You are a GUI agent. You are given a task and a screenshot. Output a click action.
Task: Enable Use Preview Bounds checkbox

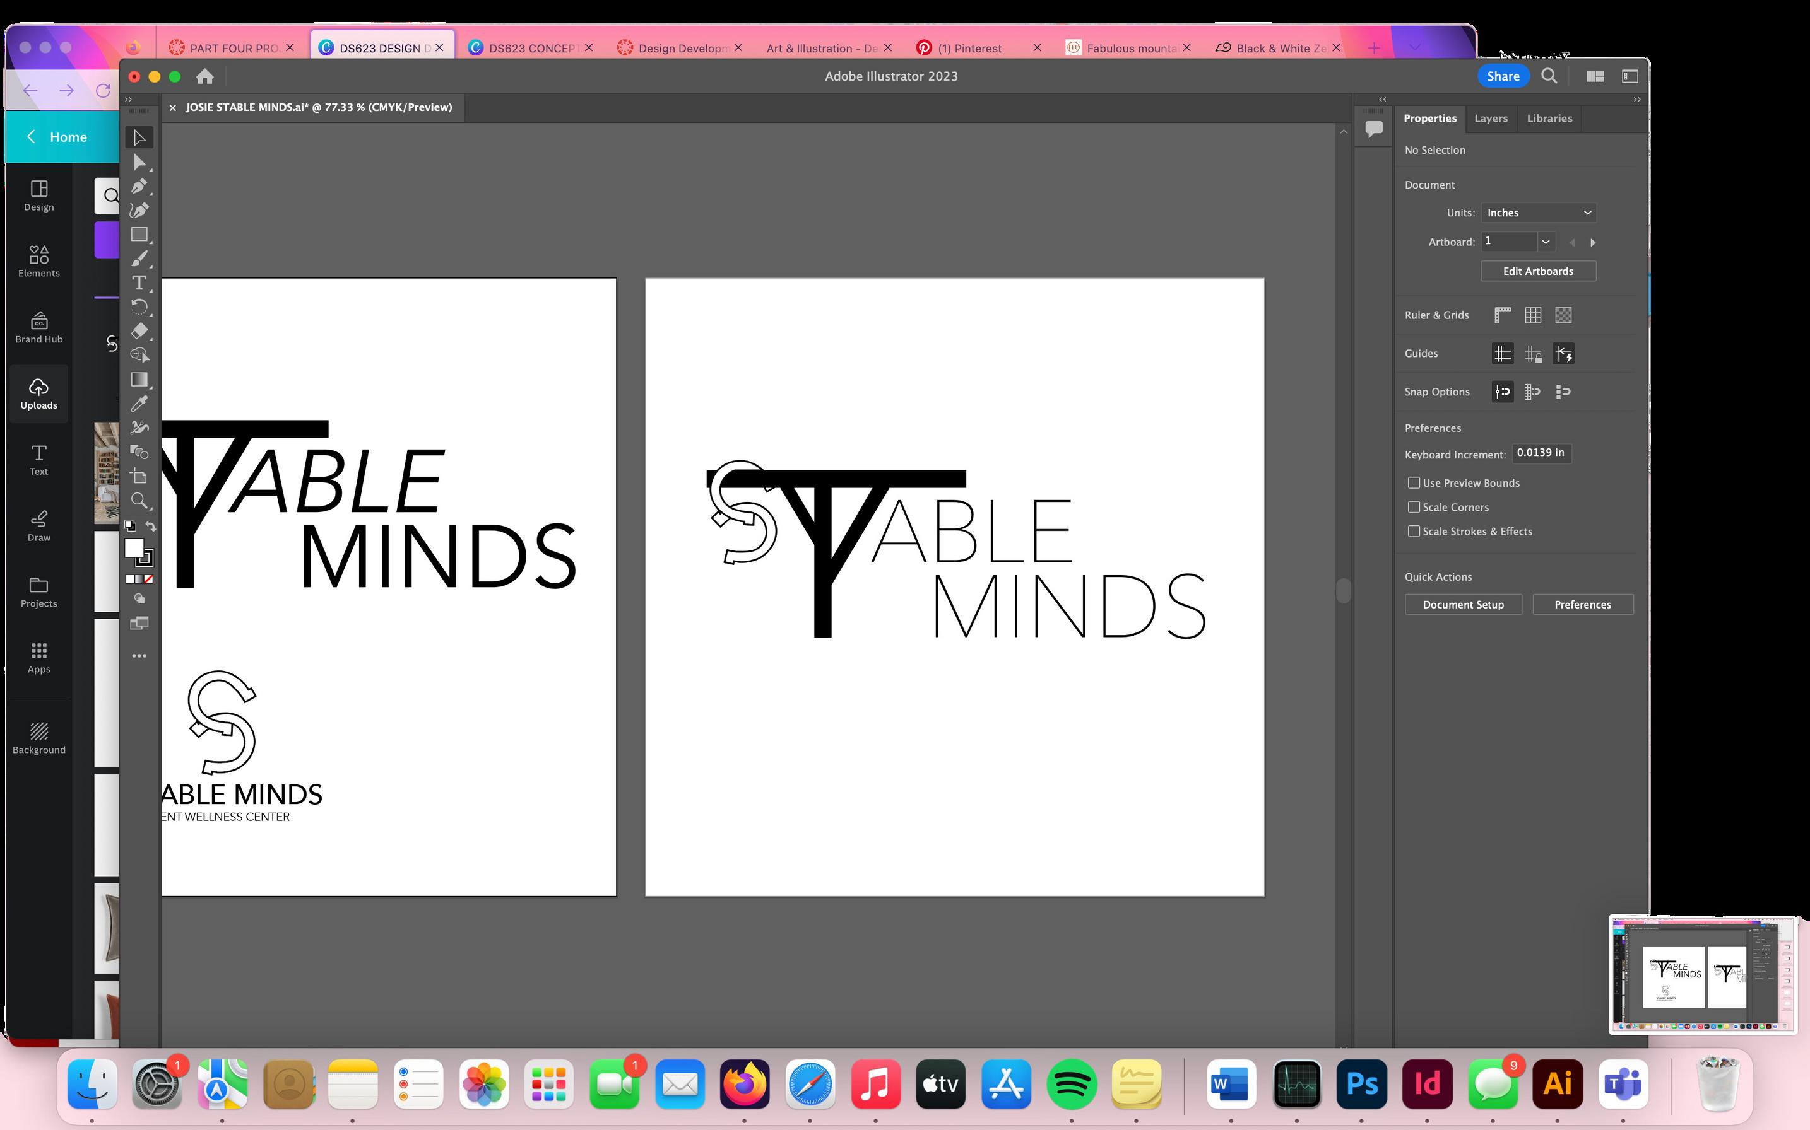[1414, 483]
